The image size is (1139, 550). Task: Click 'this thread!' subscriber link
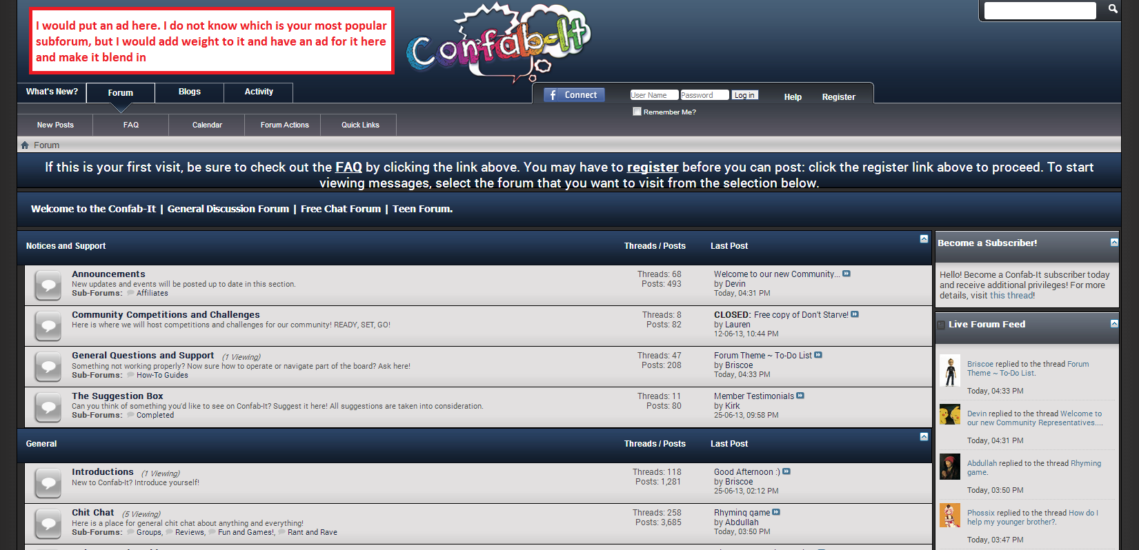[x=1012, y=296]
